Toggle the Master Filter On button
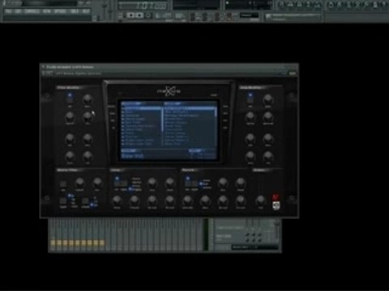Screen dimensions: 389x291 point(63,184)
